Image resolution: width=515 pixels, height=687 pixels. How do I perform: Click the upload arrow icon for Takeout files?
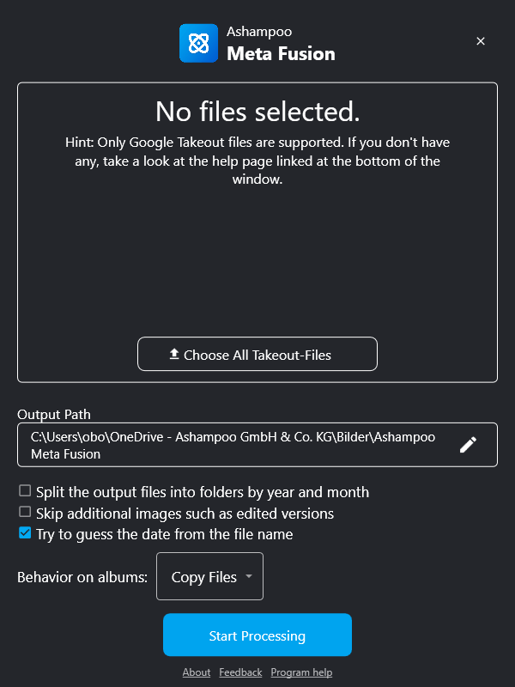(x=174, y=354)
